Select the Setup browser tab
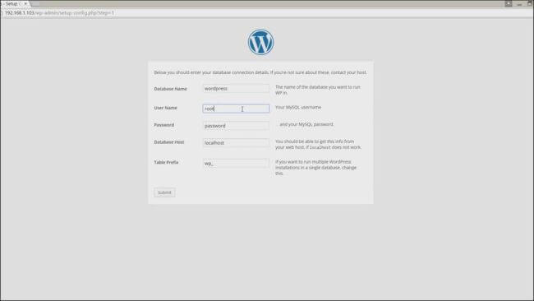Screen dimensions: 534x301 coord(15,3)
